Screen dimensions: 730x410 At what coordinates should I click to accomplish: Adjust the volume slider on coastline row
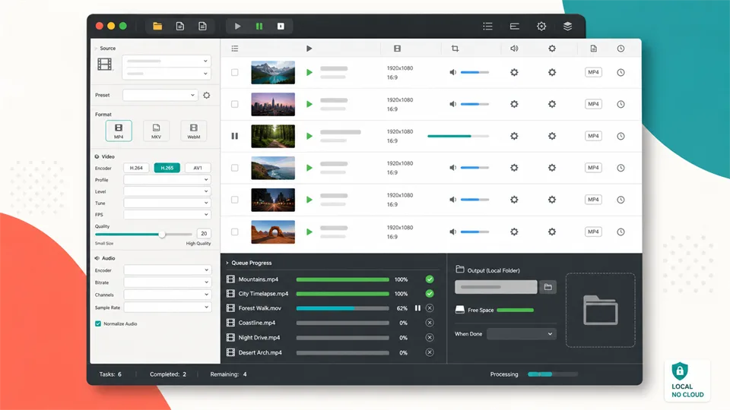pyautogui.click(x=474, y=168)
